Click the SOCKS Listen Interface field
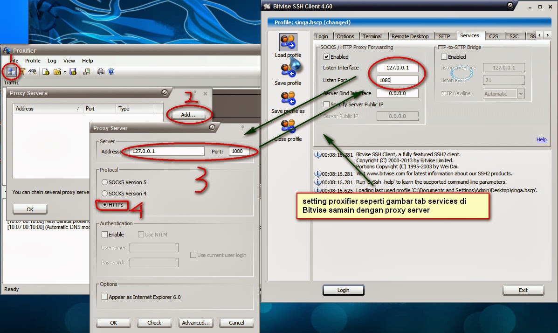558x333 pixels. click(398, 68)
